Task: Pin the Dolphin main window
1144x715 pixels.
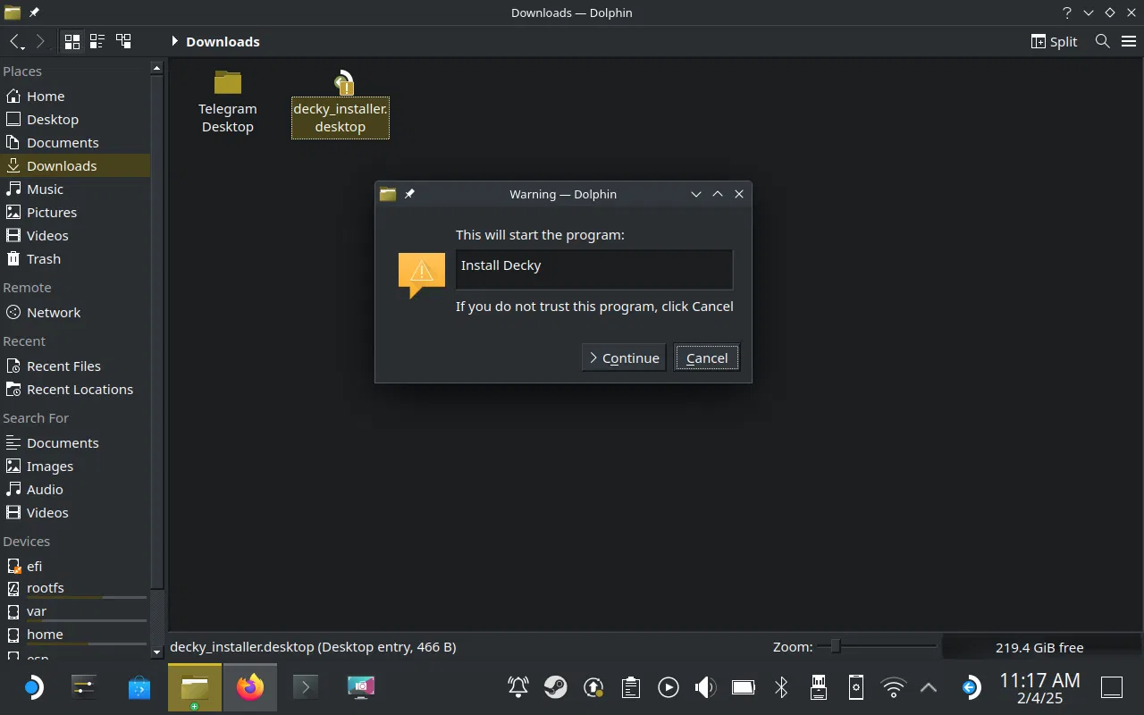Action: (34, 13)
